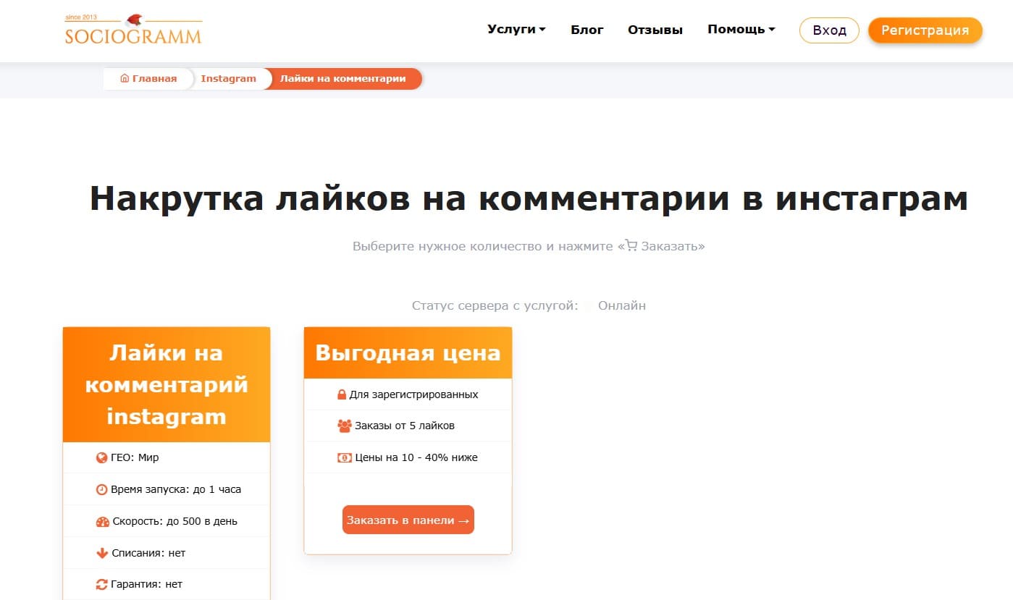
Task: Click the text Гарантия: нет
Action: point(146,584)
